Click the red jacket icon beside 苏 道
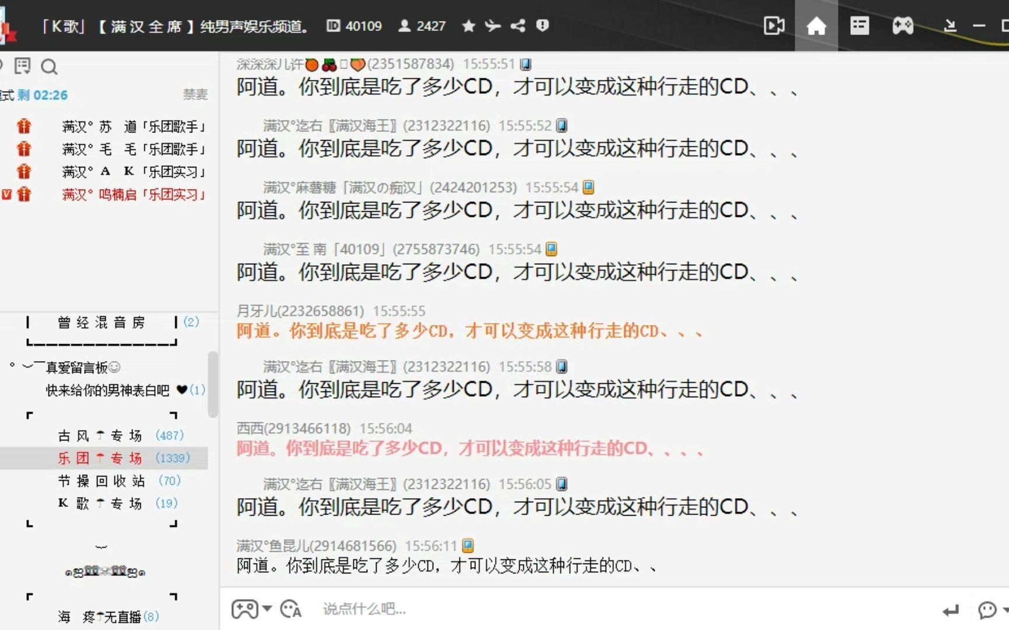 (x=24, y=126)
